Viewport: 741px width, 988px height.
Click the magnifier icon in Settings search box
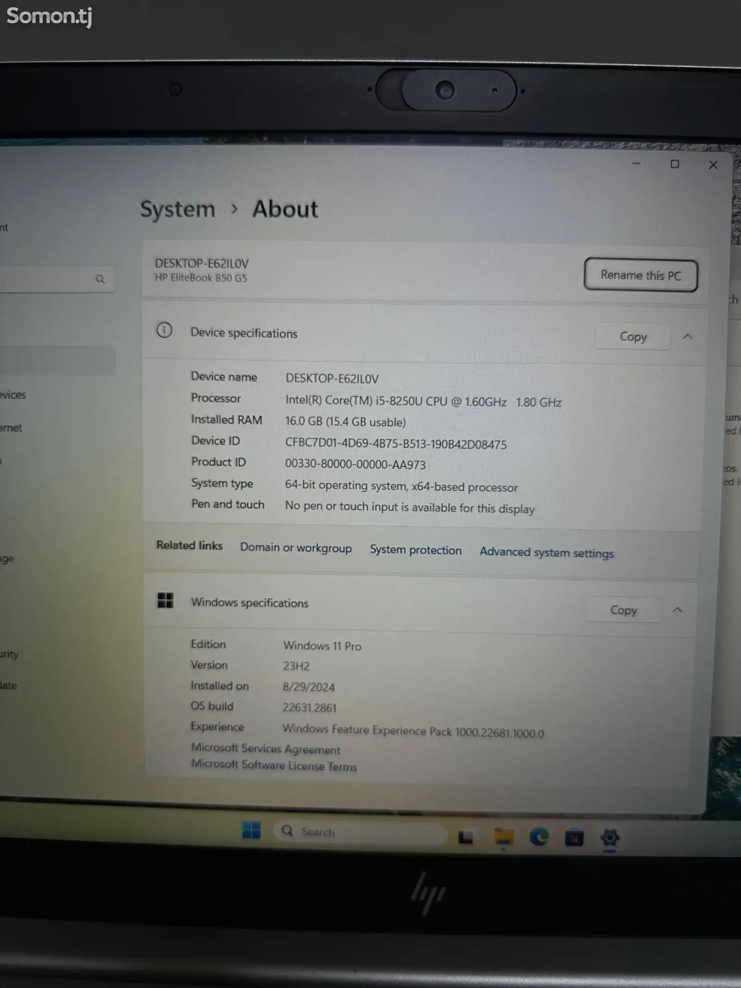(100, 279)
